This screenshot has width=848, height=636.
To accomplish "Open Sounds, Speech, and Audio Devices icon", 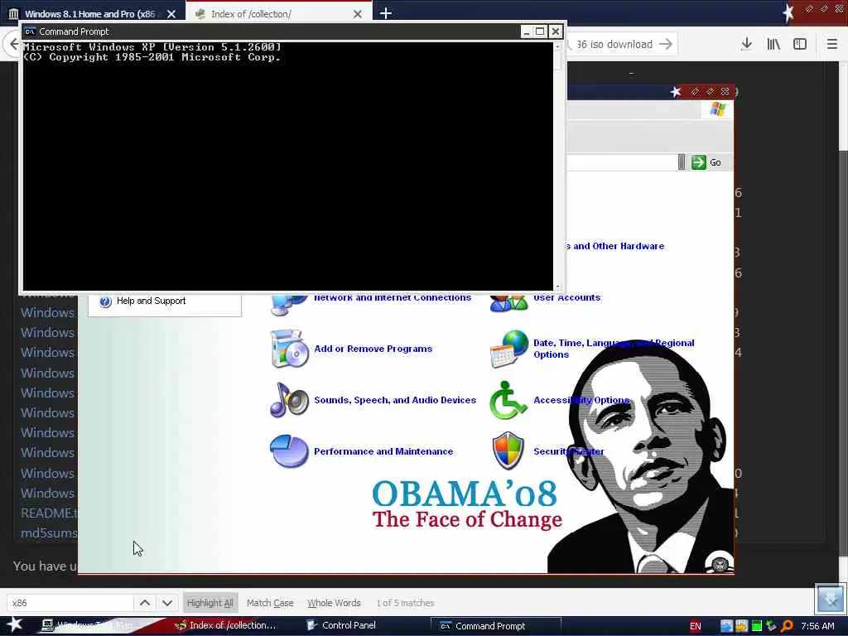I will coord(289,400).
